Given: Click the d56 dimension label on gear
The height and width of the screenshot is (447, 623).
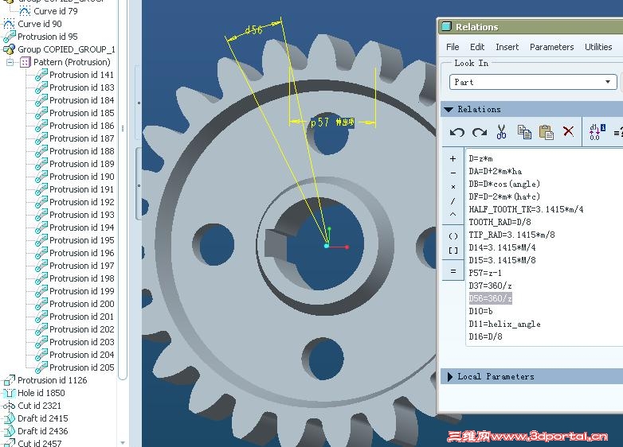Looking at the screenshot, I should pyautogui.click(x=253, y=30).
